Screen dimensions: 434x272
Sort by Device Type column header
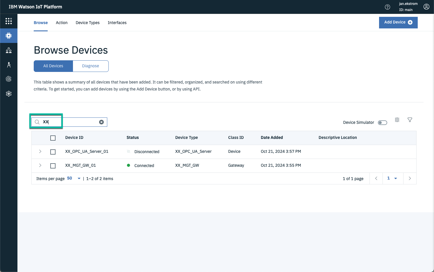pyautogui.click(x=187, y=137)
